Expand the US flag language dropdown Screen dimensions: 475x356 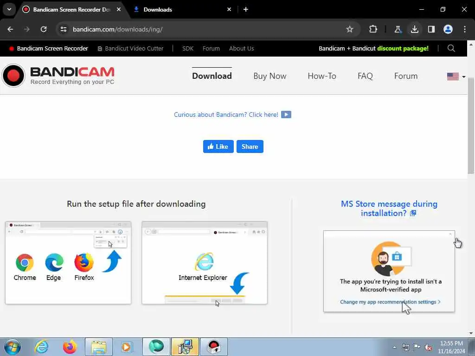(x=456, y=76)
